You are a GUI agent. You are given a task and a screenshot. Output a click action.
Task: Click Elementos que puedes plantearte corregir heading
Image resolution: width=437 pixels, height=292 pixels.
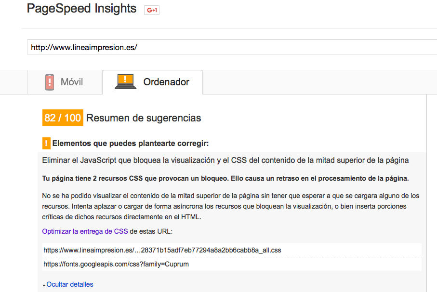click(x=131, y=143)
